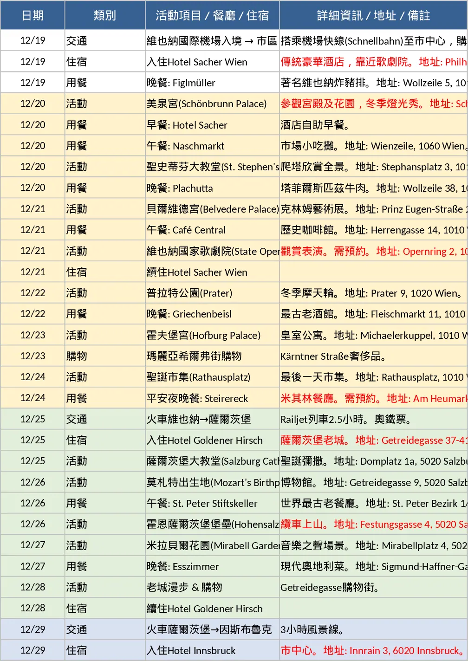Click the 早餐: Hotel Sacher cell
The width and height of the screenshot is (468, 661).
(212, 125)
